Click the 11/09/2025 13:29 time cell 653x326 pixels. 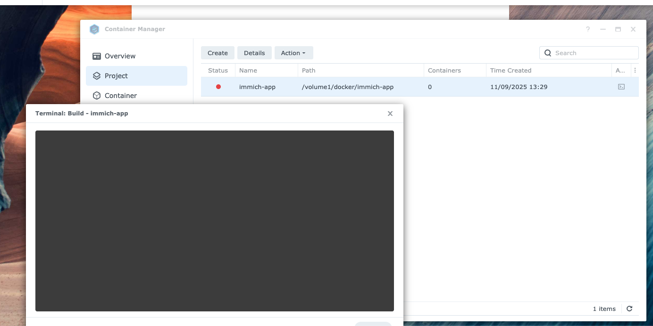(519, 87)
